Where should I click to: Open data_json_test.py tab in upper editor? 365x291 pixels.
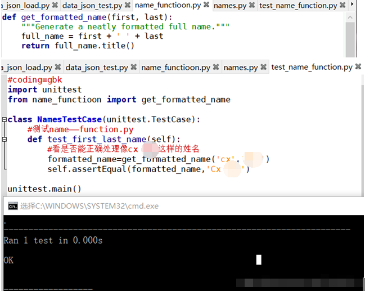(92, 6)
